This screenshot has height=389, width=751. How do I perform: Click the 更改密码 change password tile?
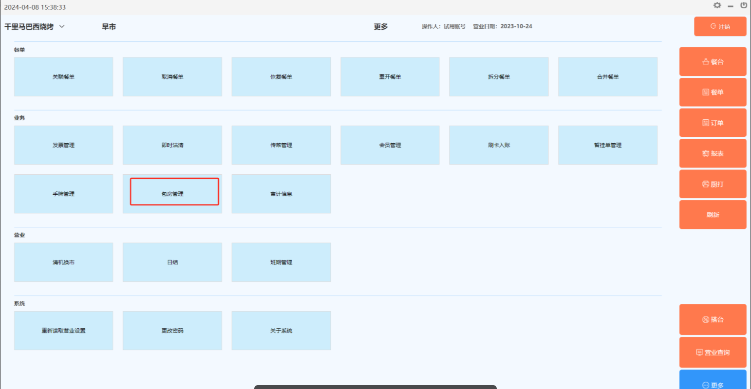coord(172,331)
